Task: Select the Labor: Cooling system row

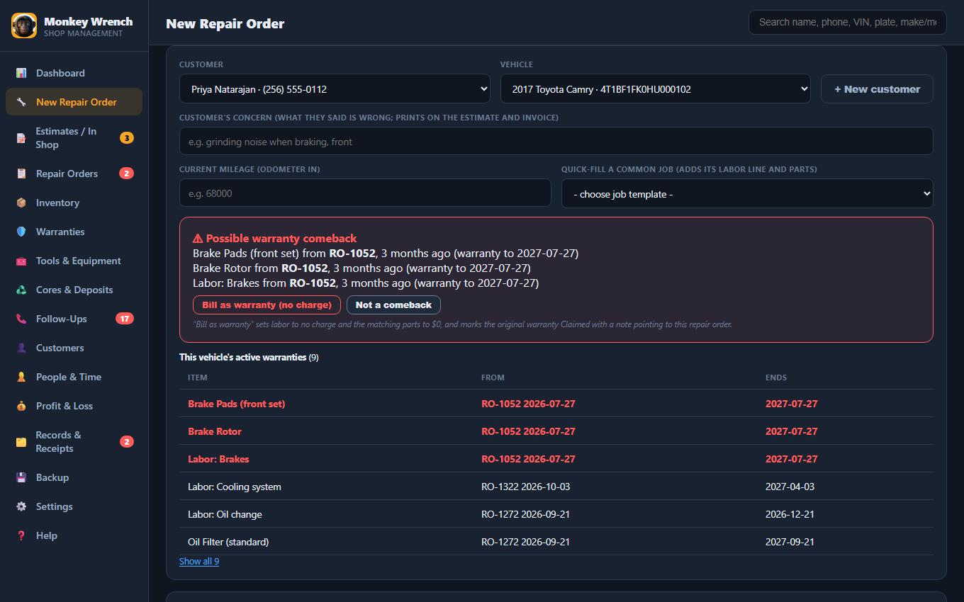Action: point(556,487)
